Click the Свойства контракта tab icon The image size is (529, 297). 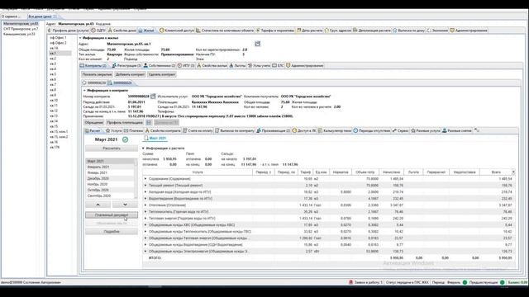[x=147, y=130]
